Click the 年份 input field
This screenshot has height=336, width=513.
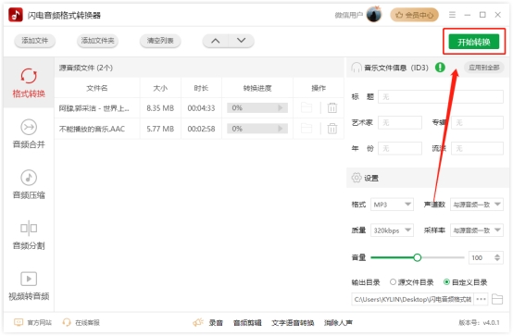pos(400,148)
